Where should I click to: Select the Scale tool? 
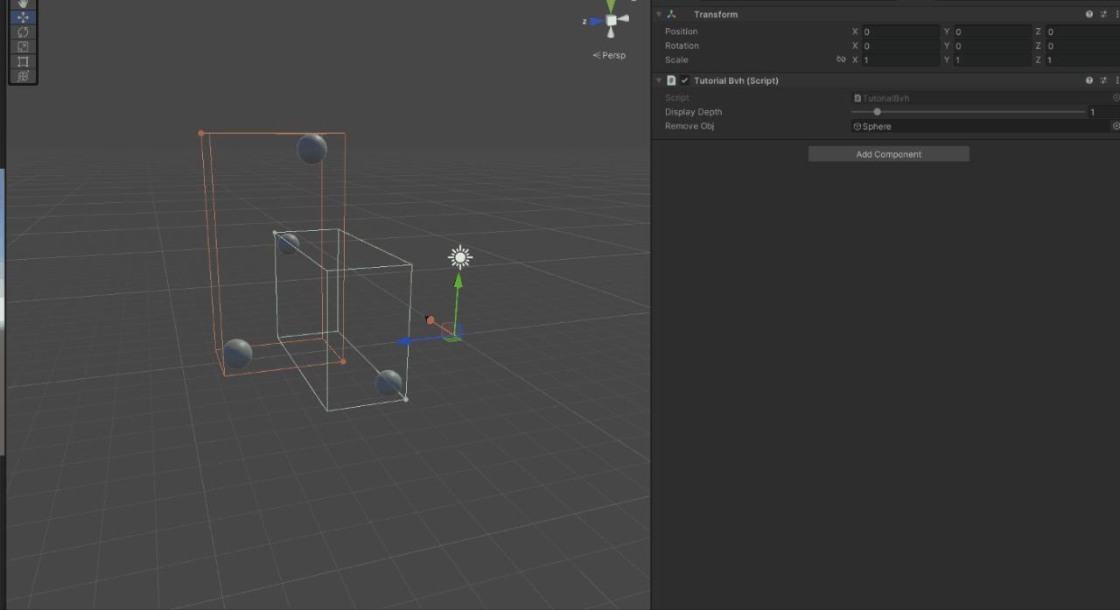point(23,46)
